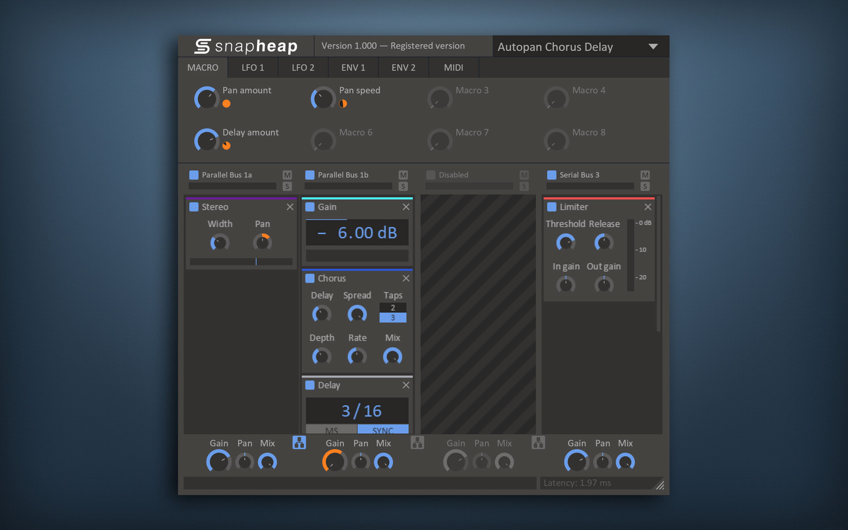Open the MIDI tab
Screen dimensions: 848x530
[454, 68]
